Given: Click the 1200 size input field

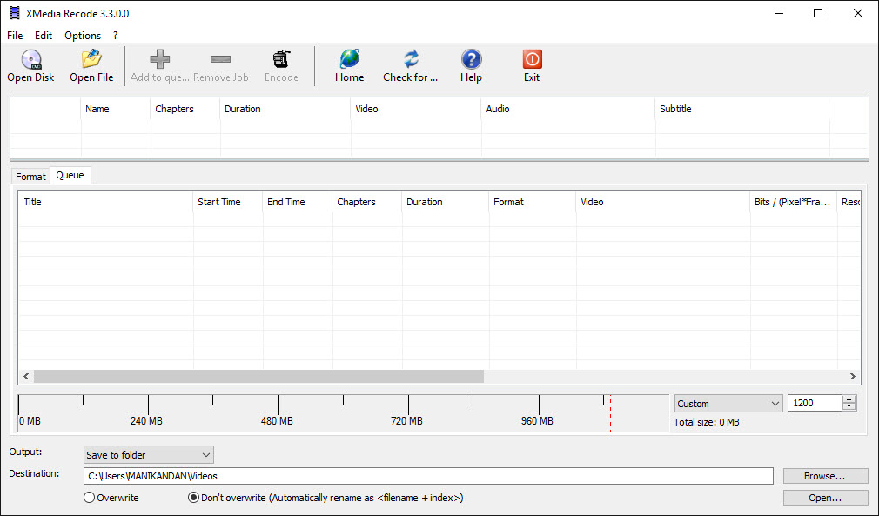Looking at the screenshot, I should pos(815,403).
